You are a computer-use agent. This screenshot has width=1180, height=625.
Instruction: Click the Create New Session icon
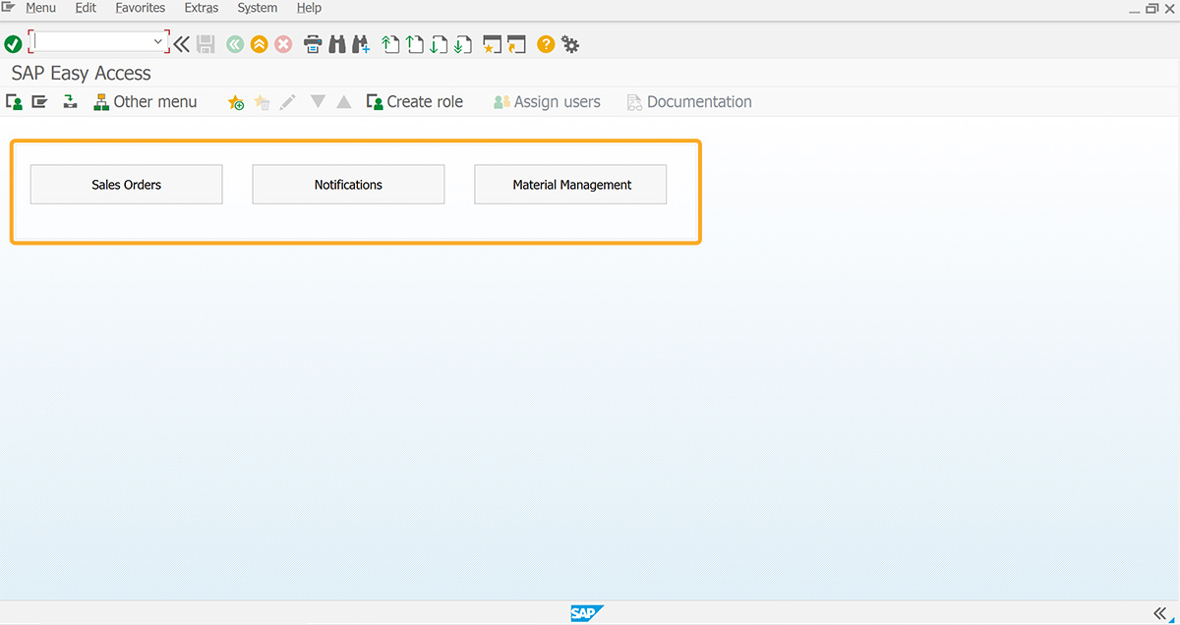pyautogui.click(x=493, y=44)
